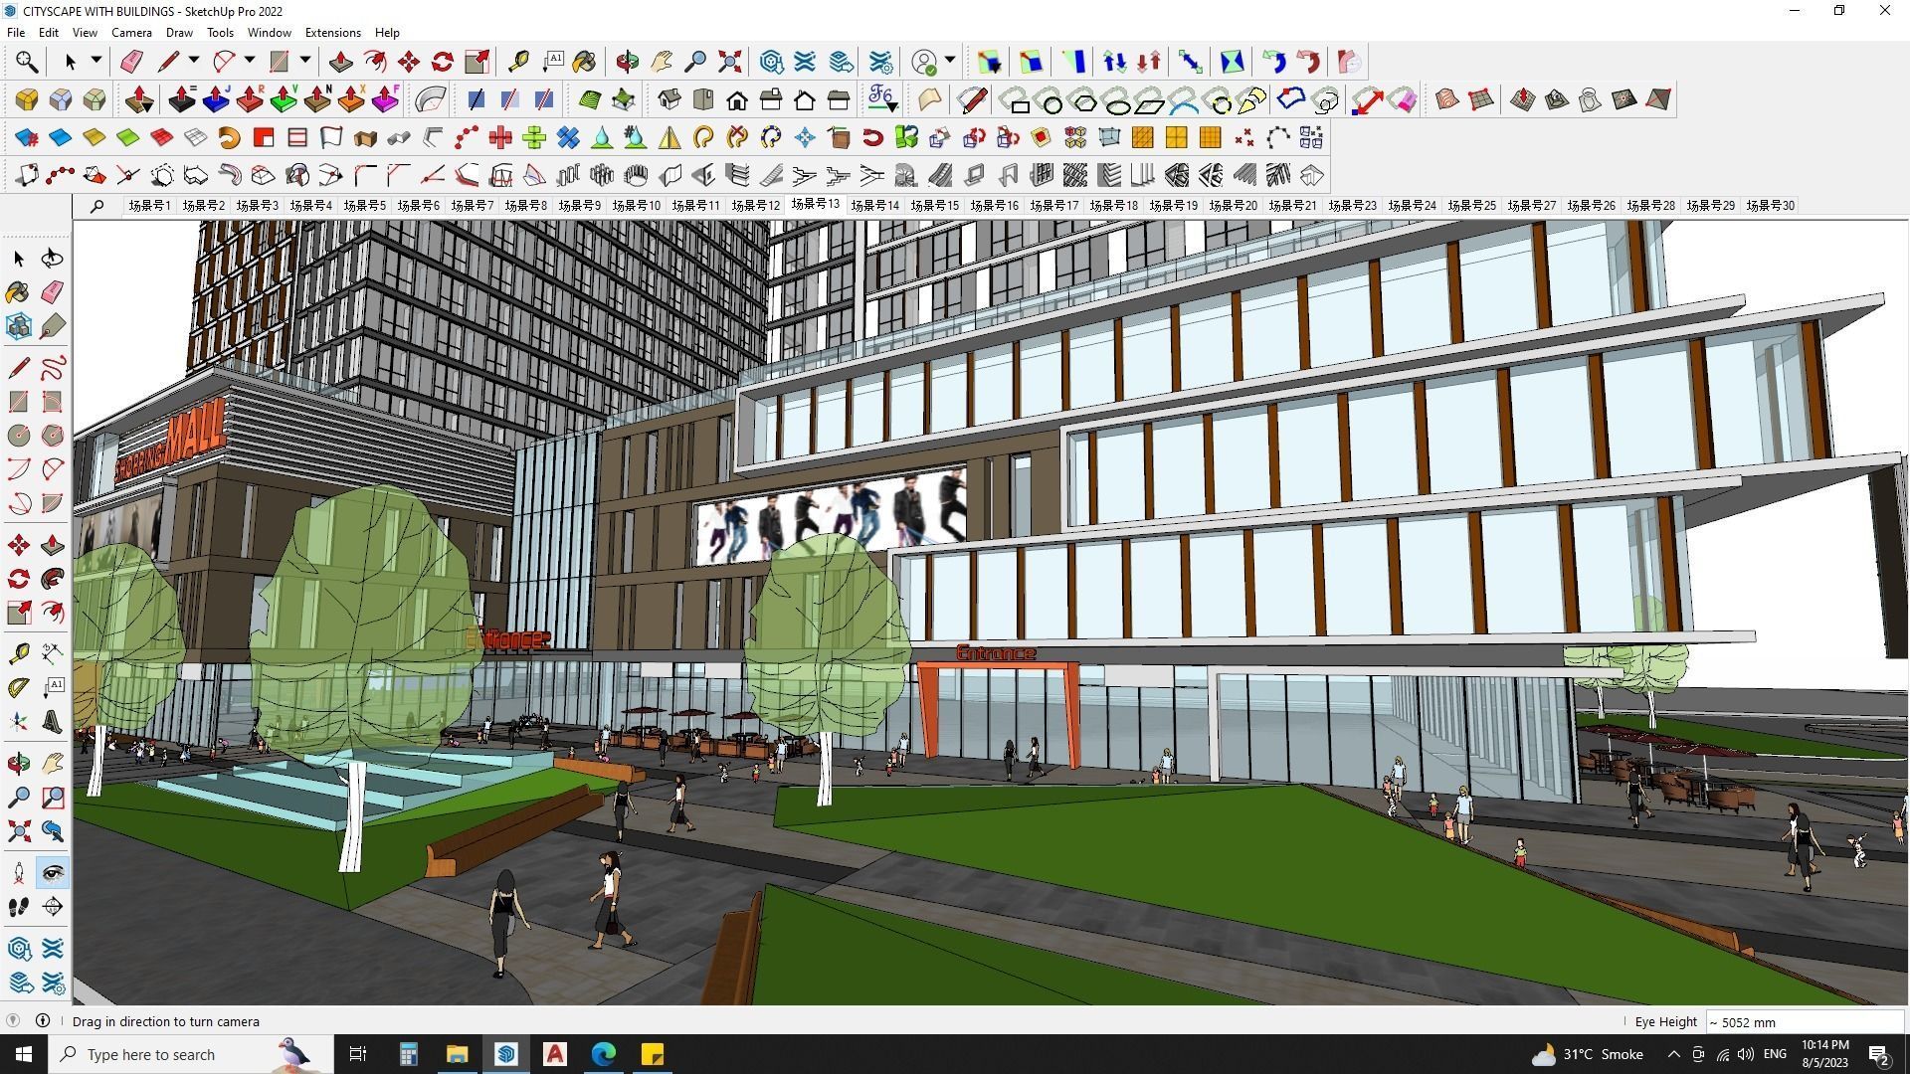Select the Text label tool in top toolbar

[553, 62]
